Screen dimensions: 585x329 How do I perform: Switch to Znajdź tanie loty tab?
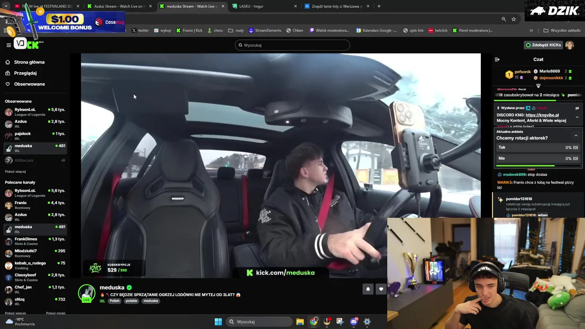(x=337, y=6)
